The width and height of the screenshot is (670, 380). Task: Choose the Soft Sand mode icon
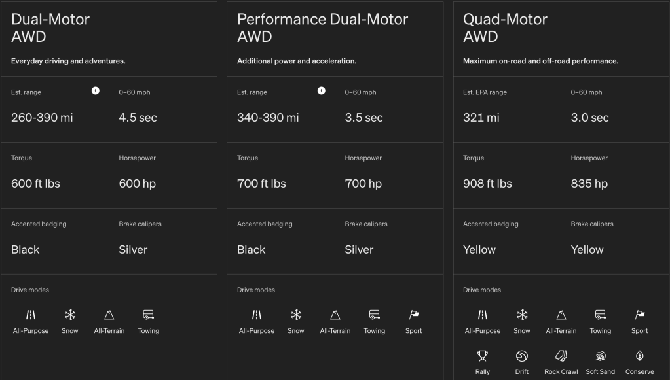601,356
